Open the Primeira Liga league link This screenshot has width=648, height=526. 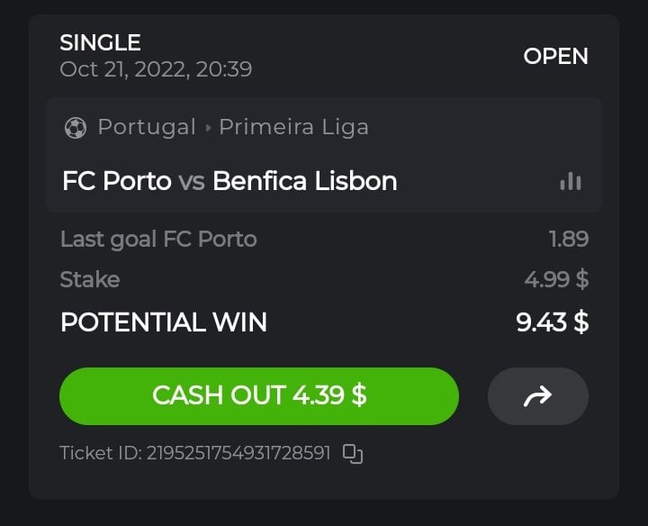click(x=293, y=127)
